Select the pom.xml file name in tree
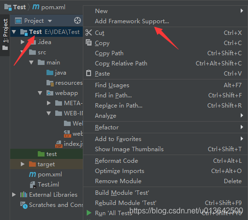The image size is (248, 220). click(50, 174)
